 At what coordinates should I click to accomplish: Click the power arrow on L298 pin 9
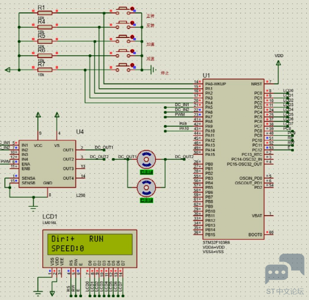tap(38, 115)
